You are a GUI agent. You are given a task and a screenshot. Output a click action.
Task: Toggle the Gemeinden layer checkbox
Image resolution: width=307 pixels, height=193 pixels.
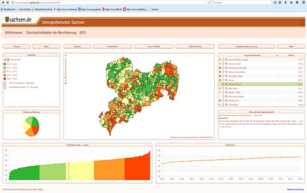(8, 60)
